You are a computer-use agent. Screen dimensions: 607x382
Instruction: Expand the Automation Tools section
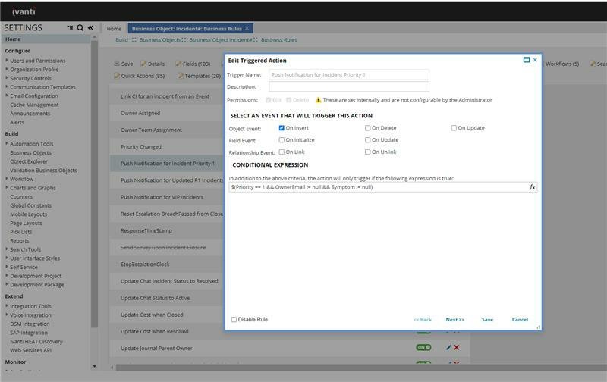tap(7, 144)
